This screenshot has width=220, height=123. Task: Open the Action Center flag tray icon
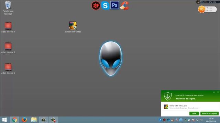(193, 120)
